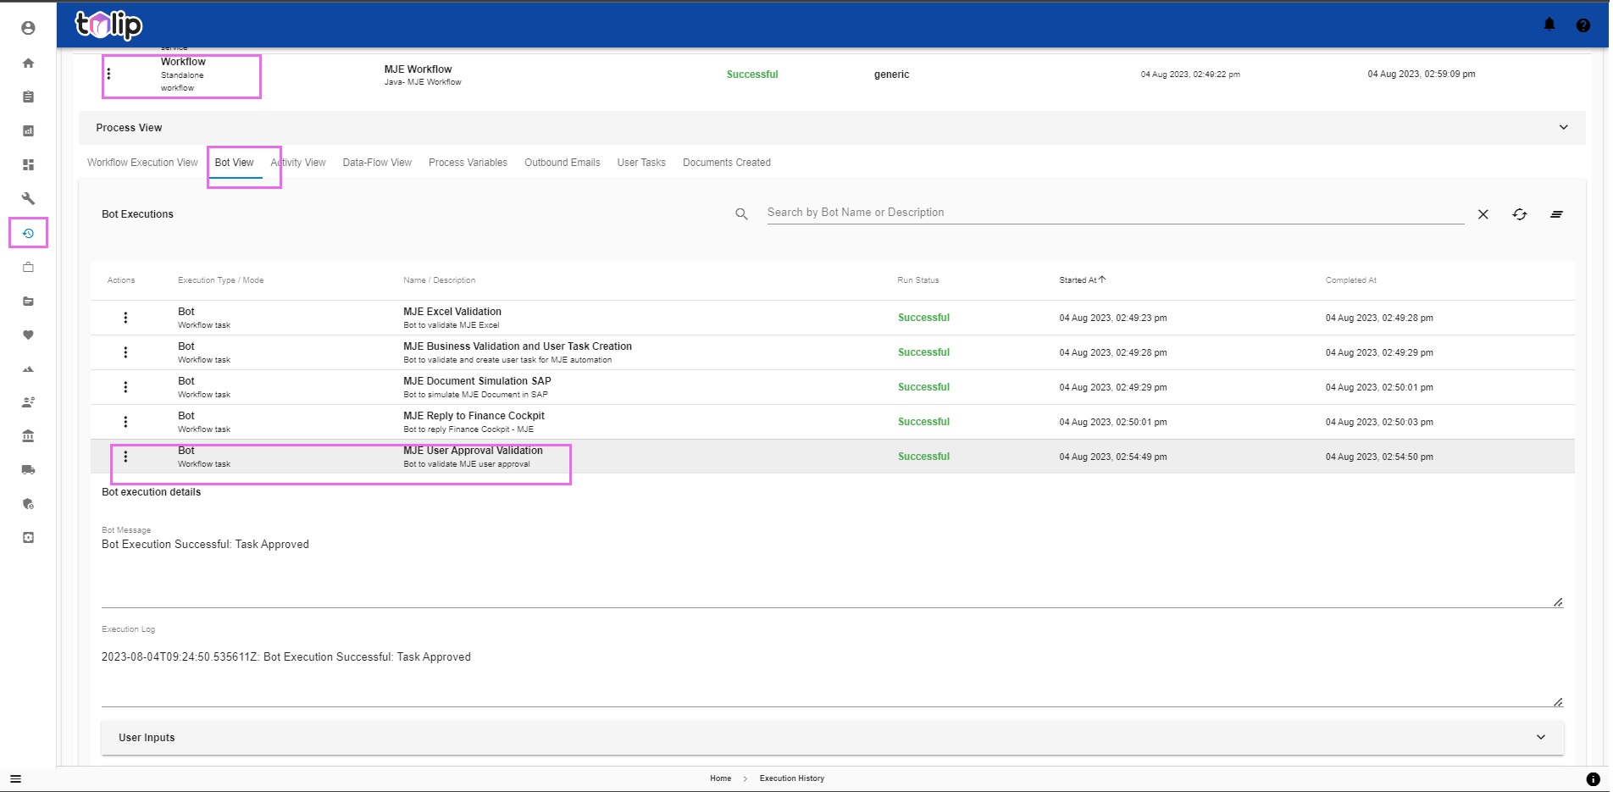Viewport: 1613px width, 792px height.
Task: Click the Execution Type / Mode column header
Action: click(220, 280)
